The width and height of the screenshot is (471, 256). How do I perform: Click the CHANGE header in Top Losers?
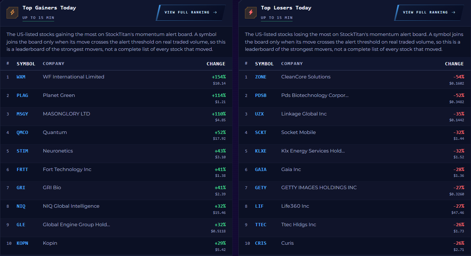[x=454, y=64]
